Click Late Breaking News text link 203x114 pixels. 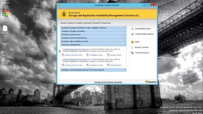pos(143,29)
